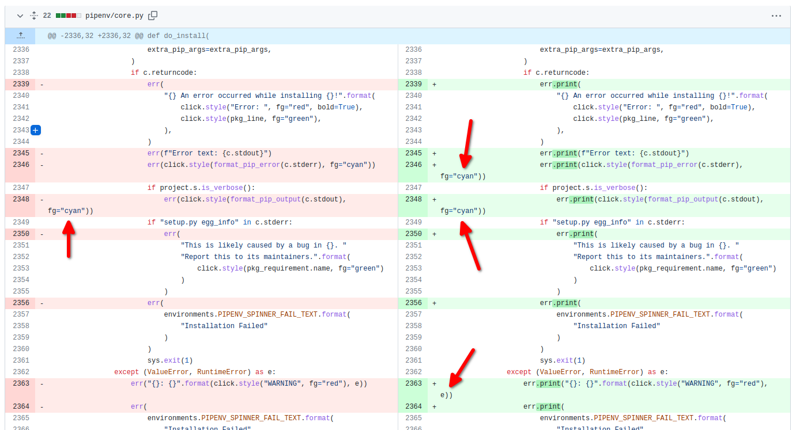Collapse the pipenv/core.py file diff
Viewport: 796px width, 430px height.
20,16
